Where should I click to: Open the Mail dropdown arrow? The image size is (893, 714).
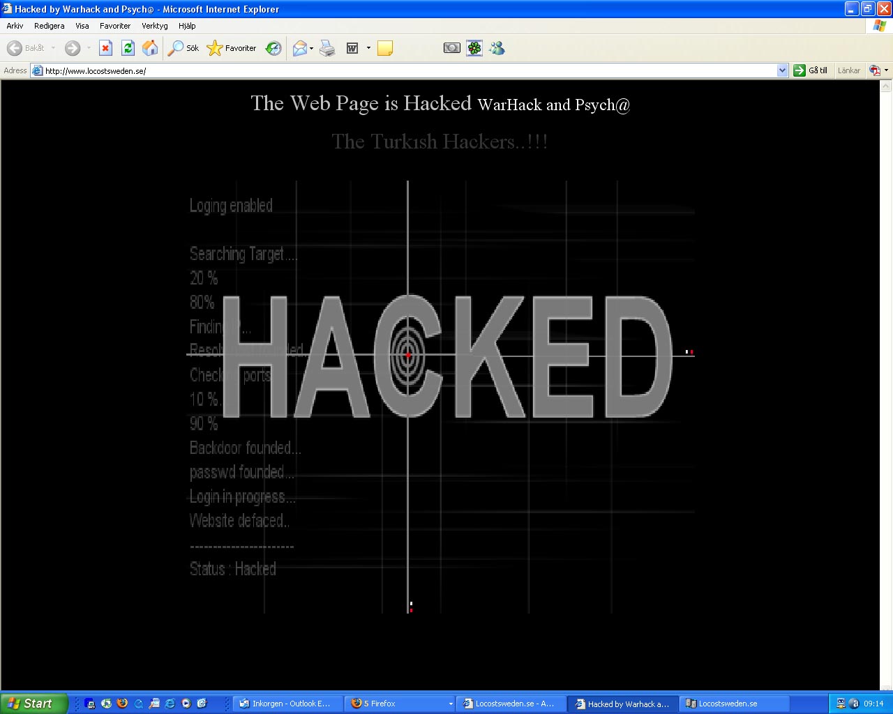311,48
